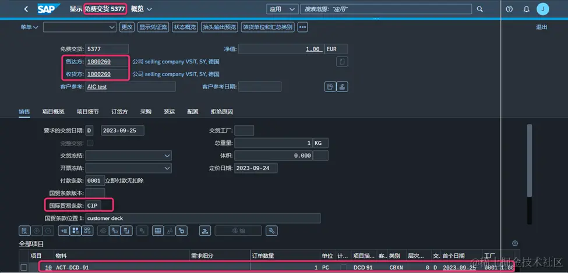Screen dimensions: 568x273
Task: Click the document preview icon by reference date
Action: click(330, 87)
